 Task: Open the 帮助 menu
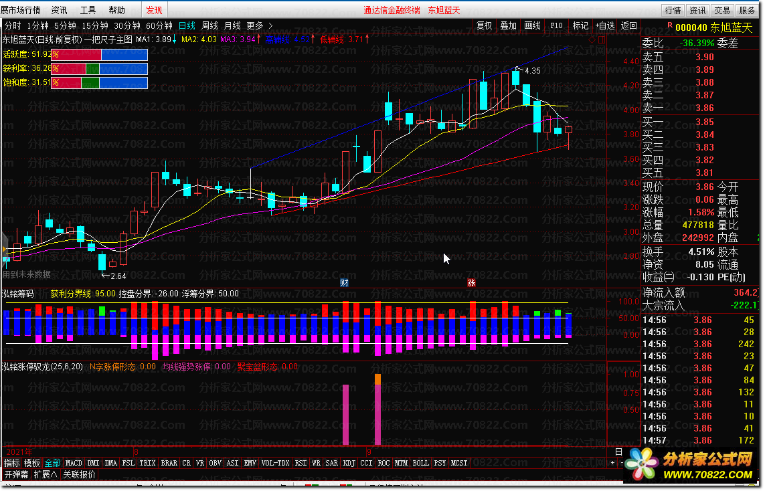116,10
